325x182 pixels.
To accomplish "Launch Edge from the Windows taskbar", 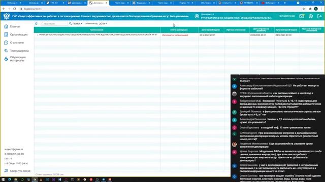I will coord(10,179).
